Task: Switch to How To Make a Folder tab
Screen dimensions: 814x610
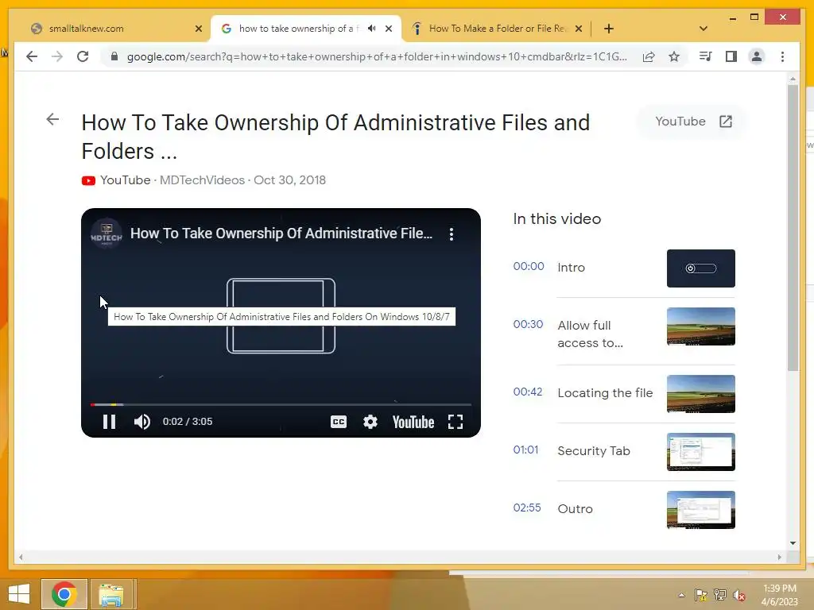Action: [496, 29]
